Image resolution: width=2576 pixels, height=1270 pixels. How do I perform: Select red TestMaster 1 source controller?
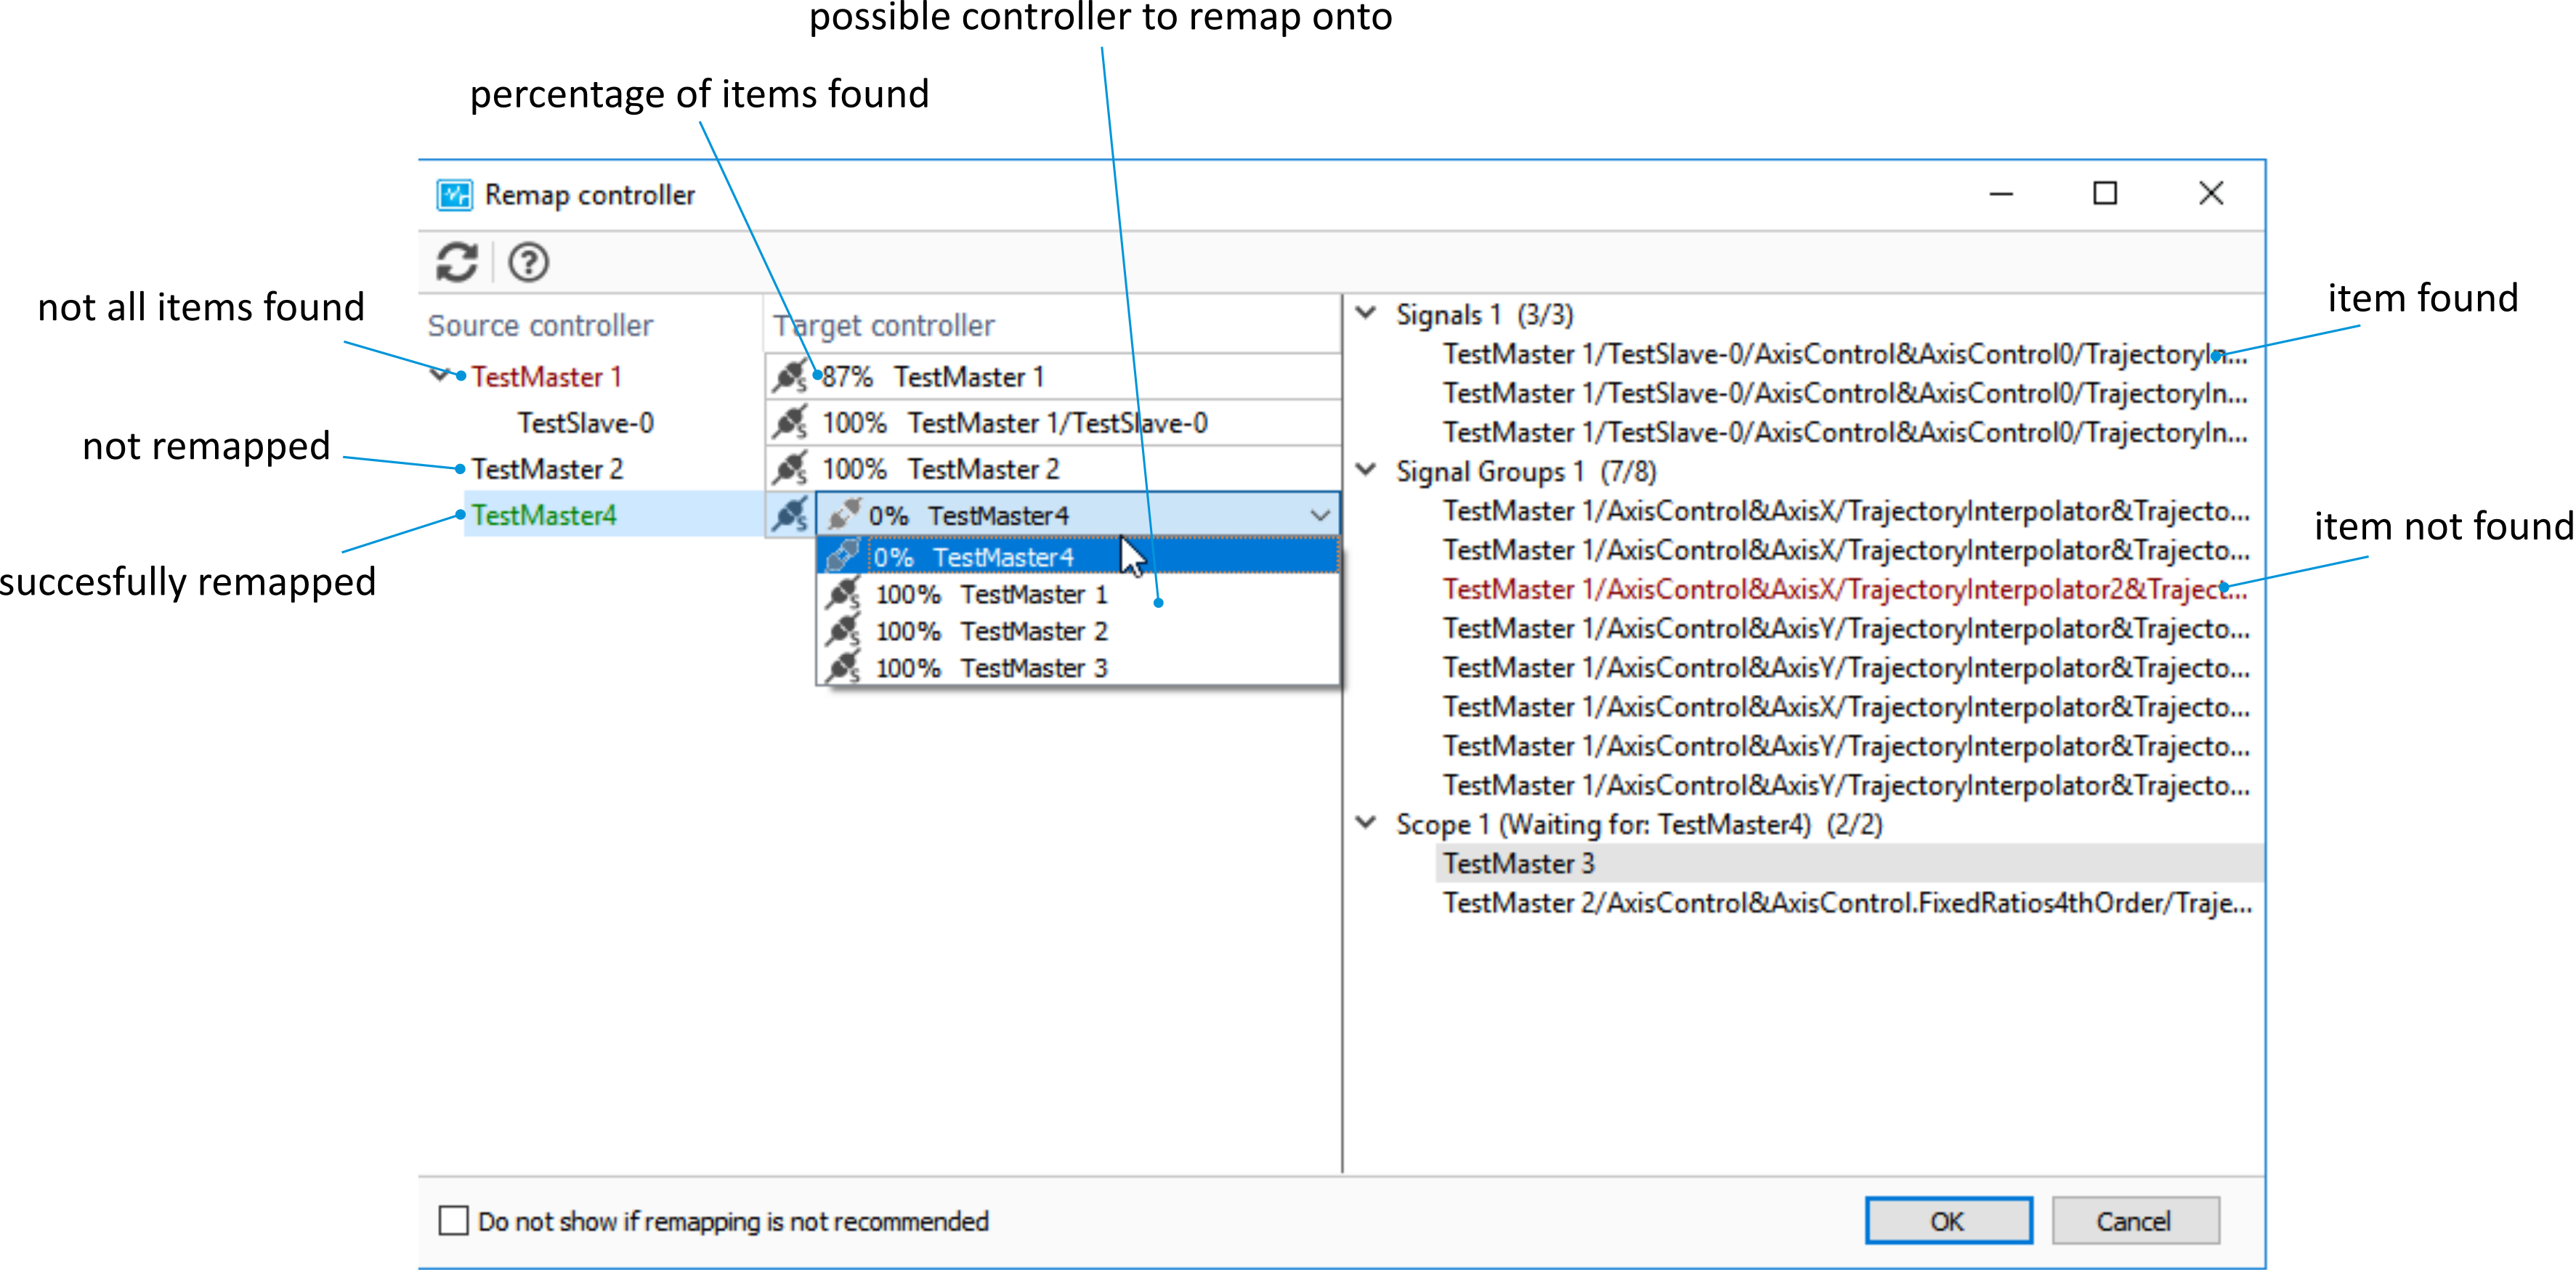click(x=546, y=377)
